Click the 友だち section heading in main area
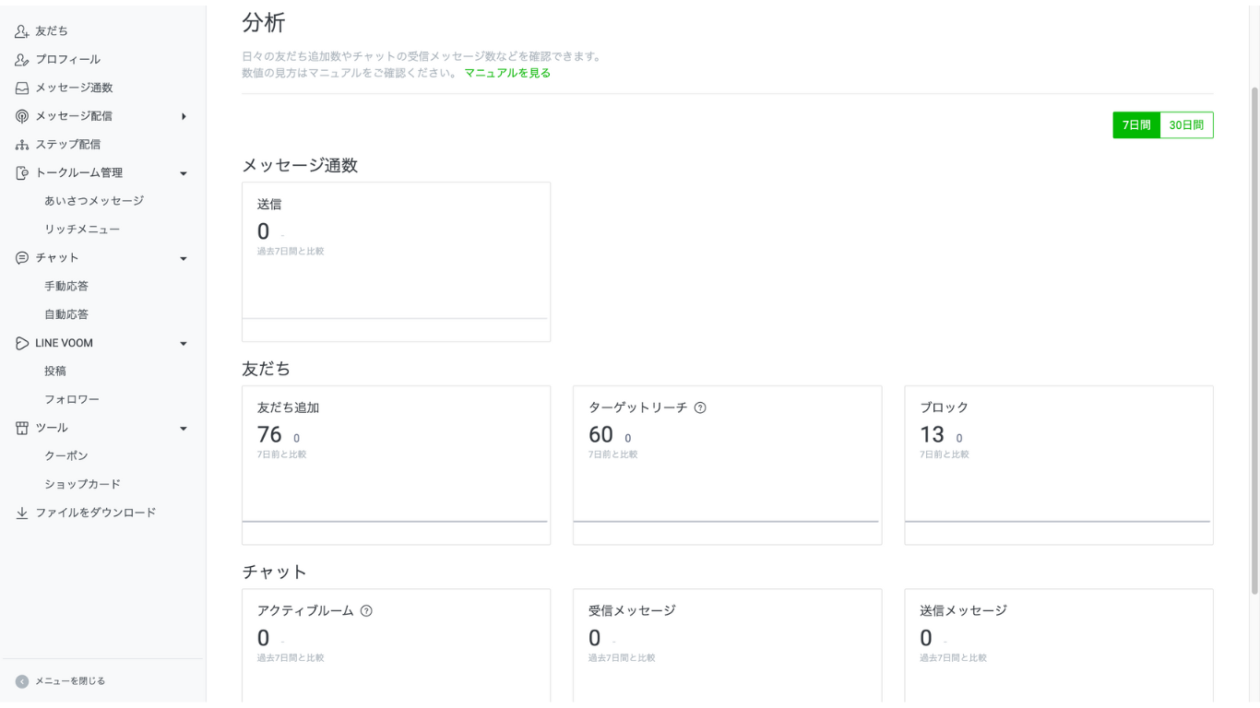 (x=266, y=369)
